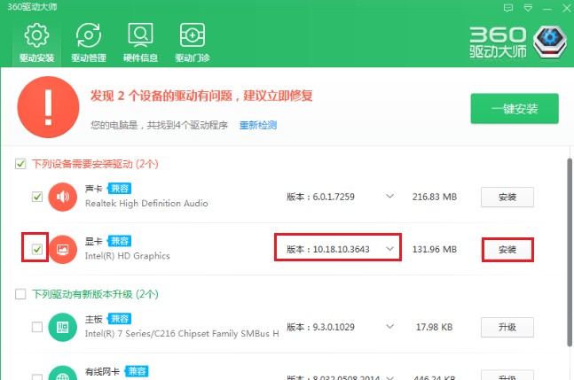This screenshot has width=574, height=380.
Task: Click the 一键安装 button
Action: tap(515, 109)
